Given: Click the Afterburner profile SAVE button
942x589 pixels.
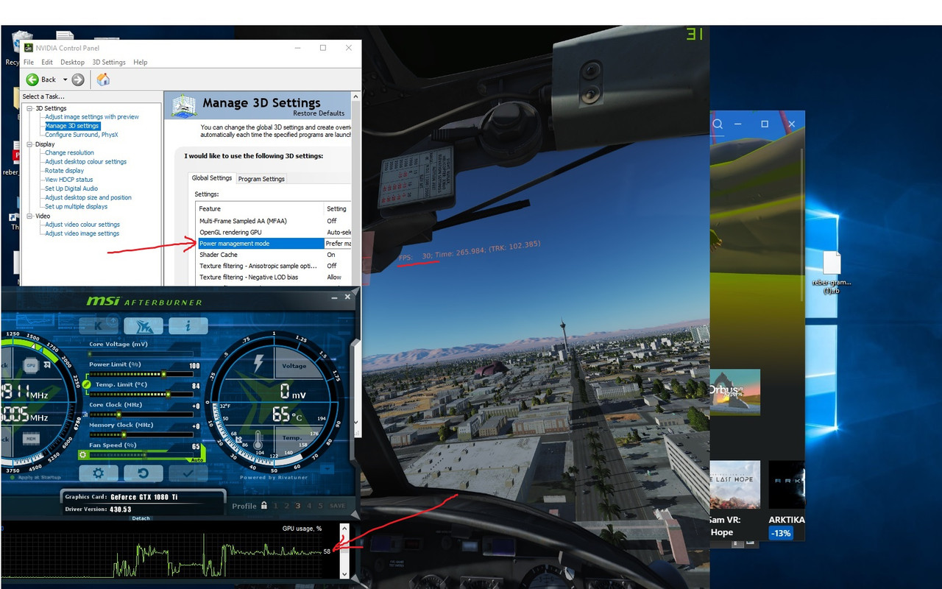Looking at the screenshot, I should 337,506.
